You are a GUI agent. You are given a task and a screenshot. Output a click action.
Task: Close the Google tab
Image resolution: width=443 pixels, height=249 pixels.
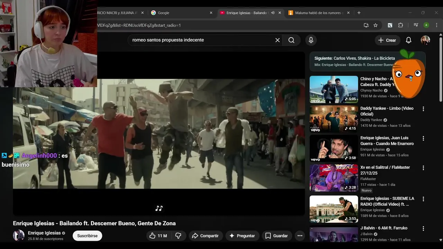211,13
